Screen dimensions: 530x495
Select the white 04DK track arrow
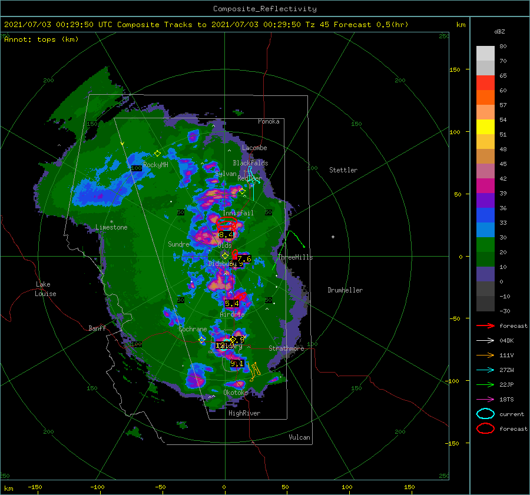(485, 340)
